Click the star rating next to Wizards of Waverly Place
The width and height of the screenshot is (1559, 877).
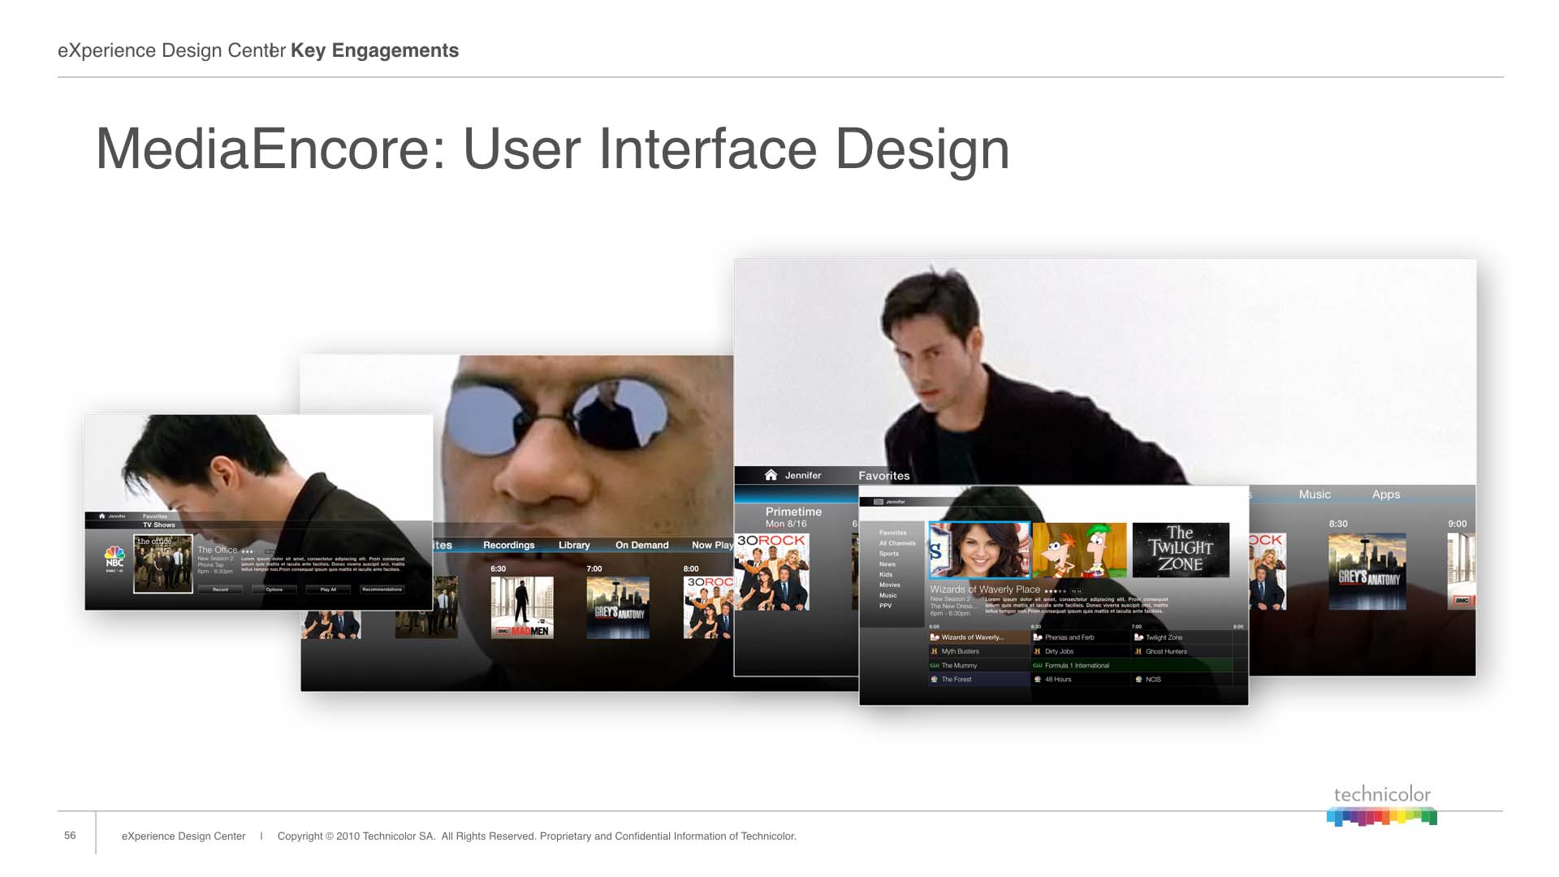(x=1056, y=591)
